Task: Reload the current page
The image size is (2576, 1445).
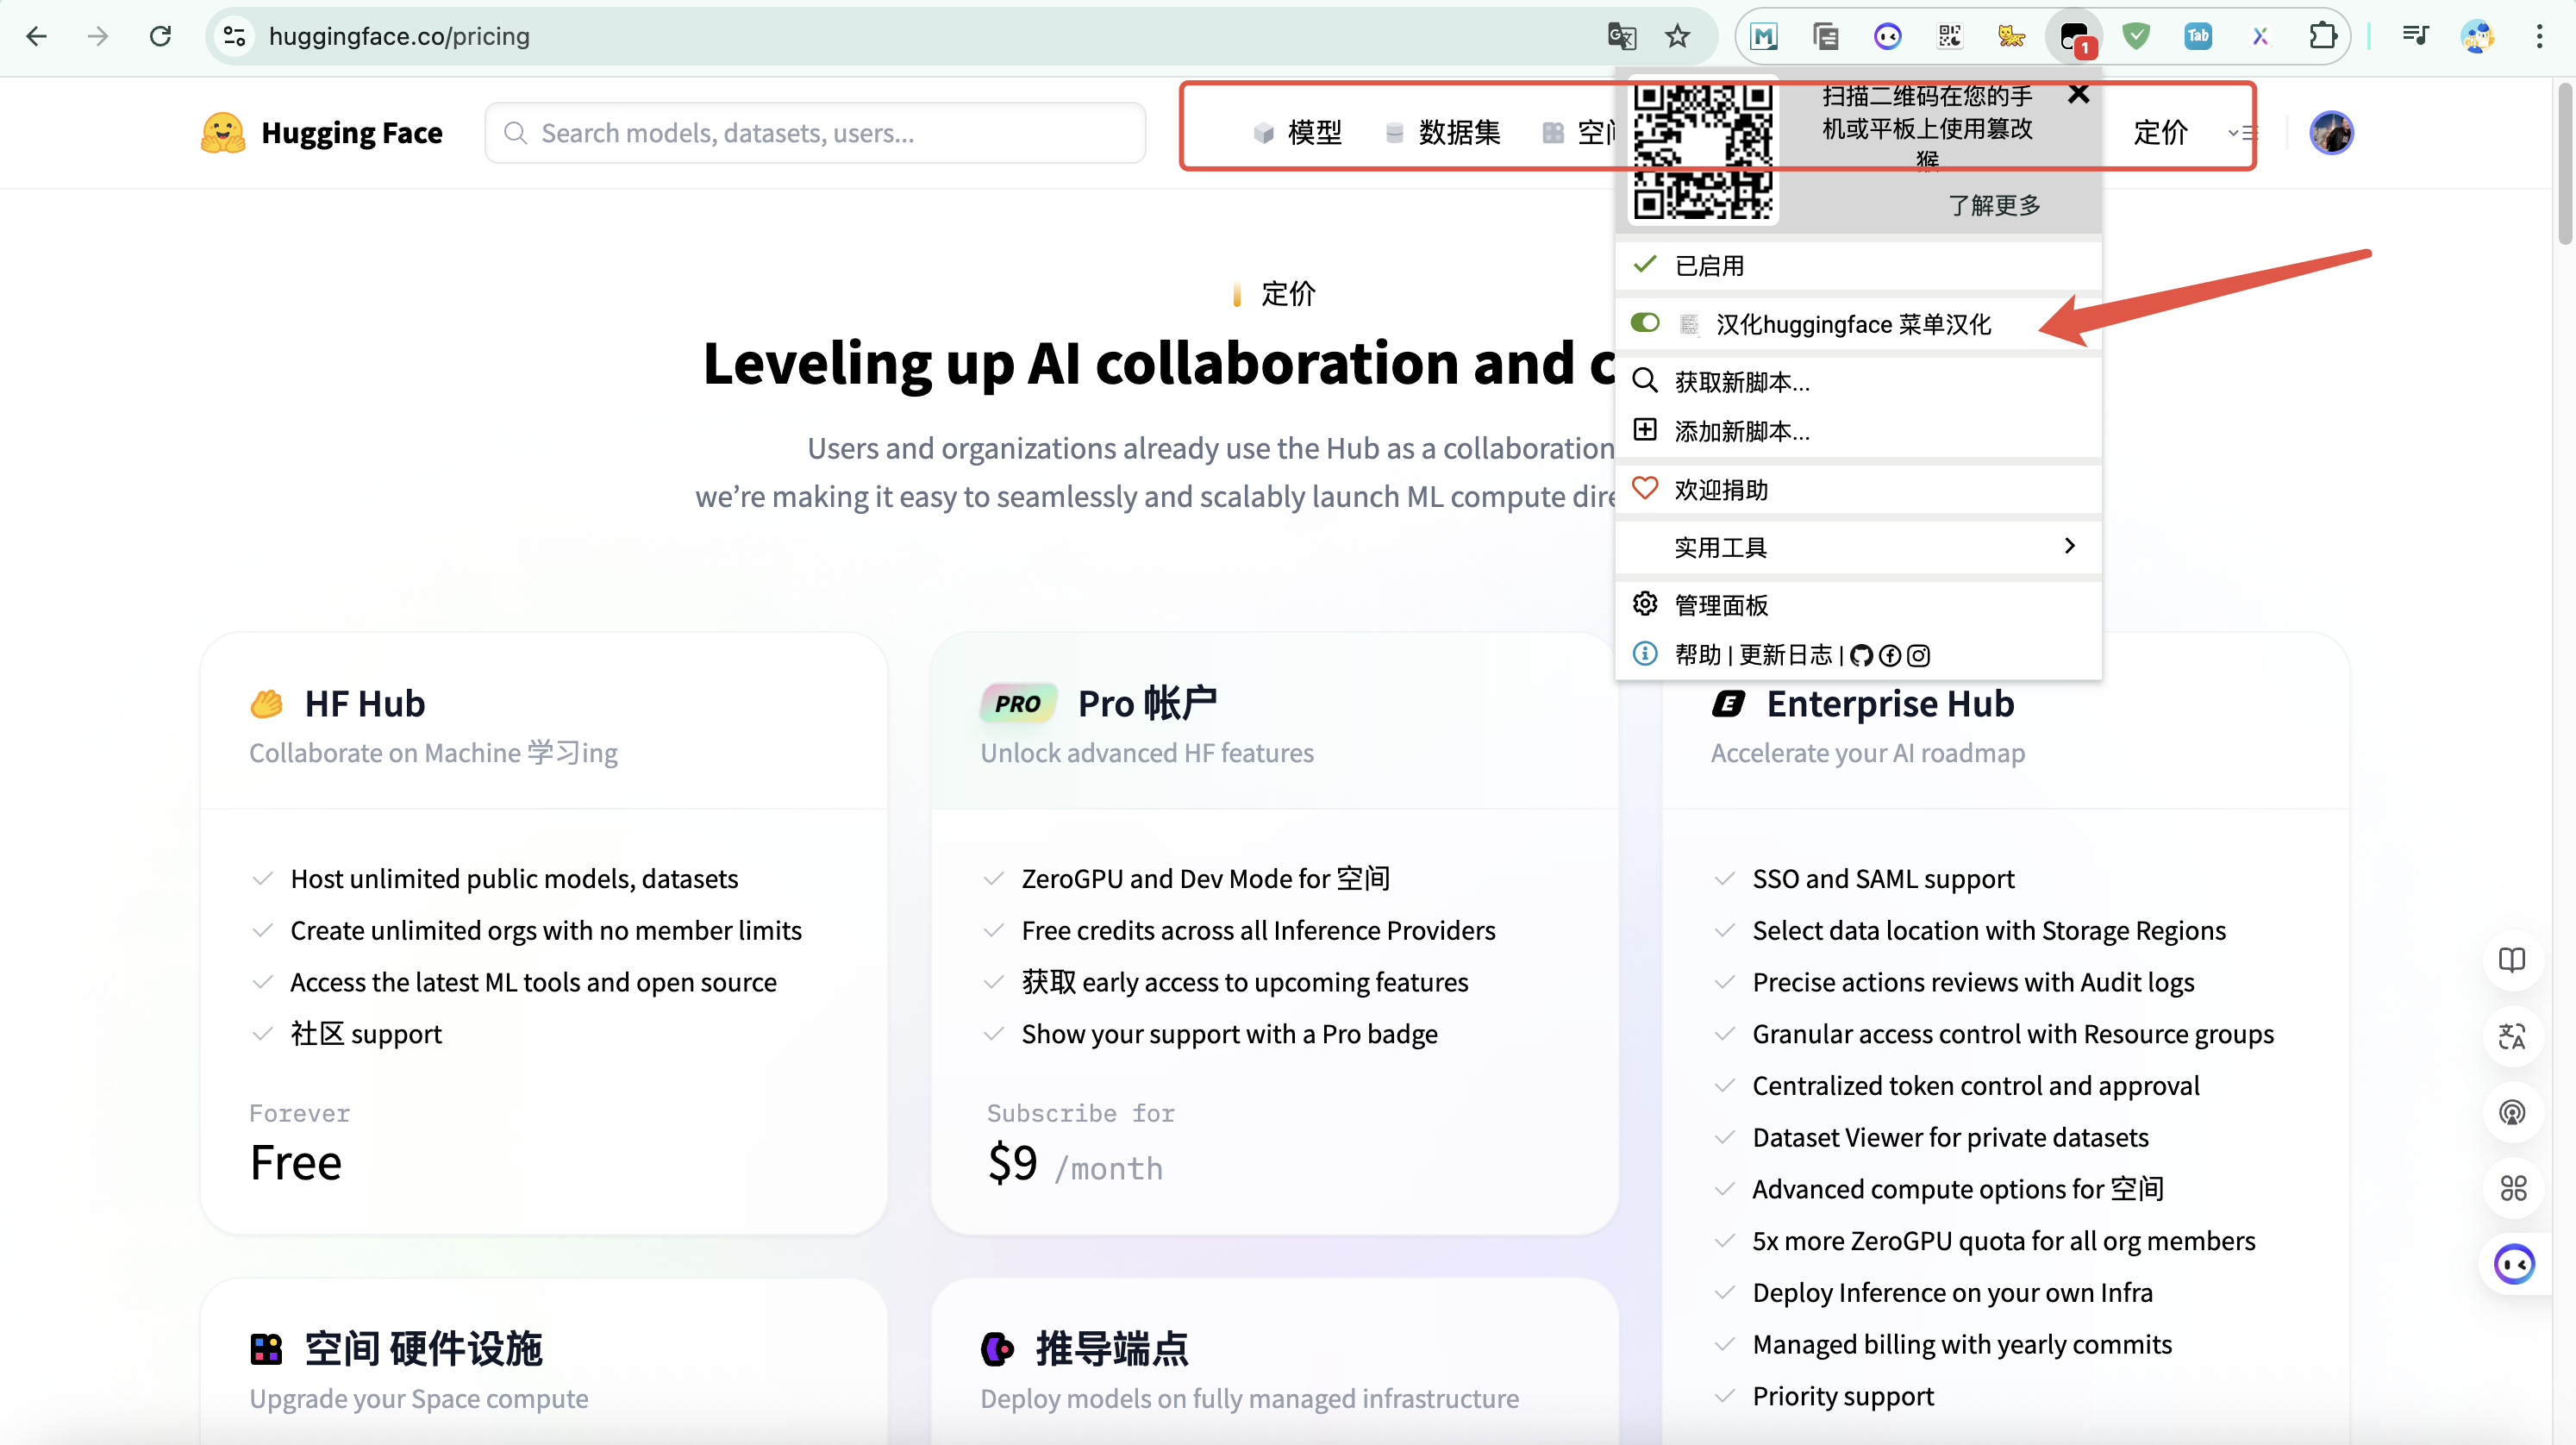Action: 160,37
